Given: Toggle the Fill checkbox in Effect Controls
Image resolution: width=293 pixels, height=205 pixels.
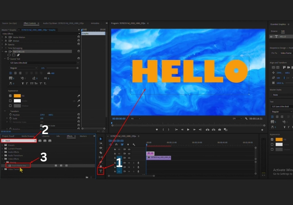Looking at the screenshot, I should coord(10,96).
